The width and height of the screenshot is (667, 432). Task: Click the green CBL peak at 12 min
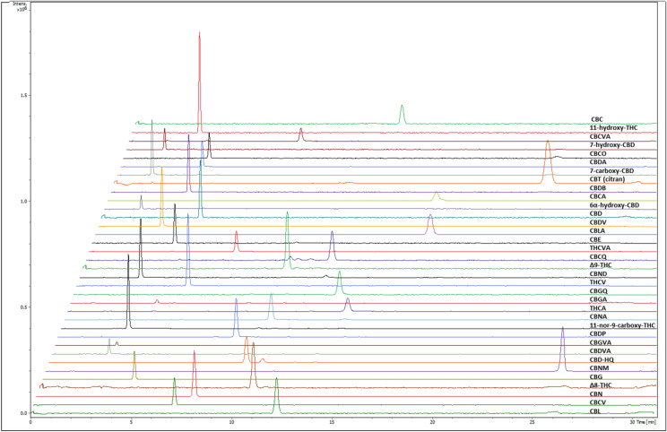pos(276,395)
